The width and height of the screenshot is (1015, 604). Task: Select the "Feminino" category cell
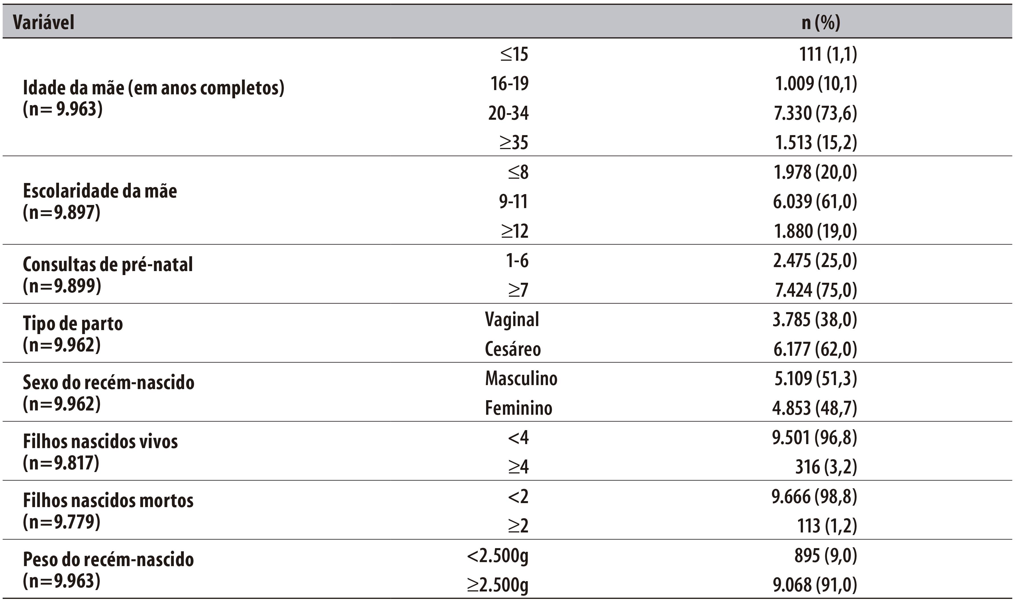[x=519, y=408]
